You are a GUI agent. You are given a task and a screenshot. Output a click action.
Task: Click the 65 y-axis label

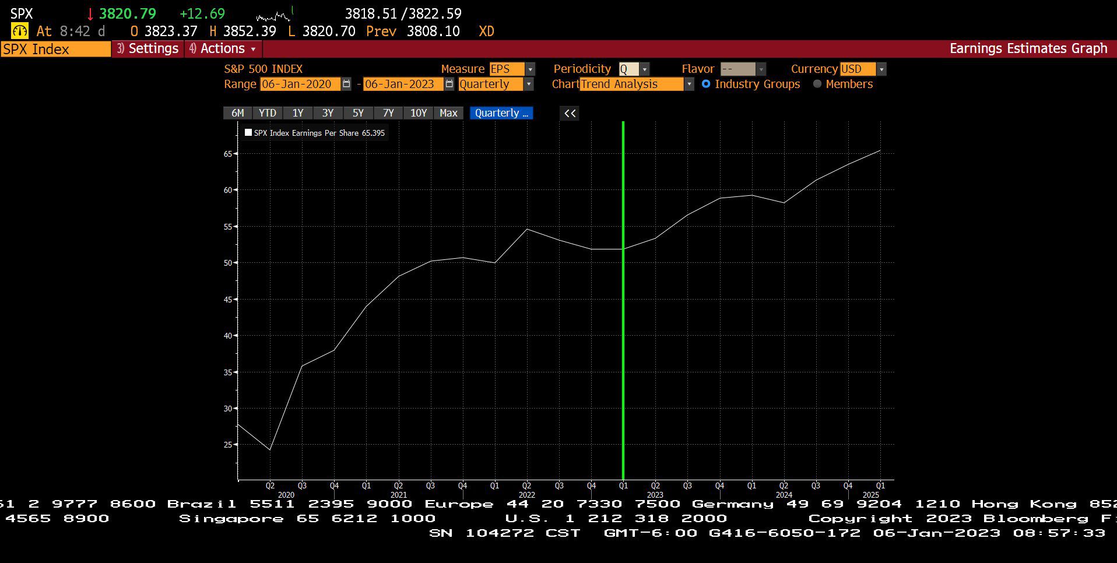[x=227, y=154]
